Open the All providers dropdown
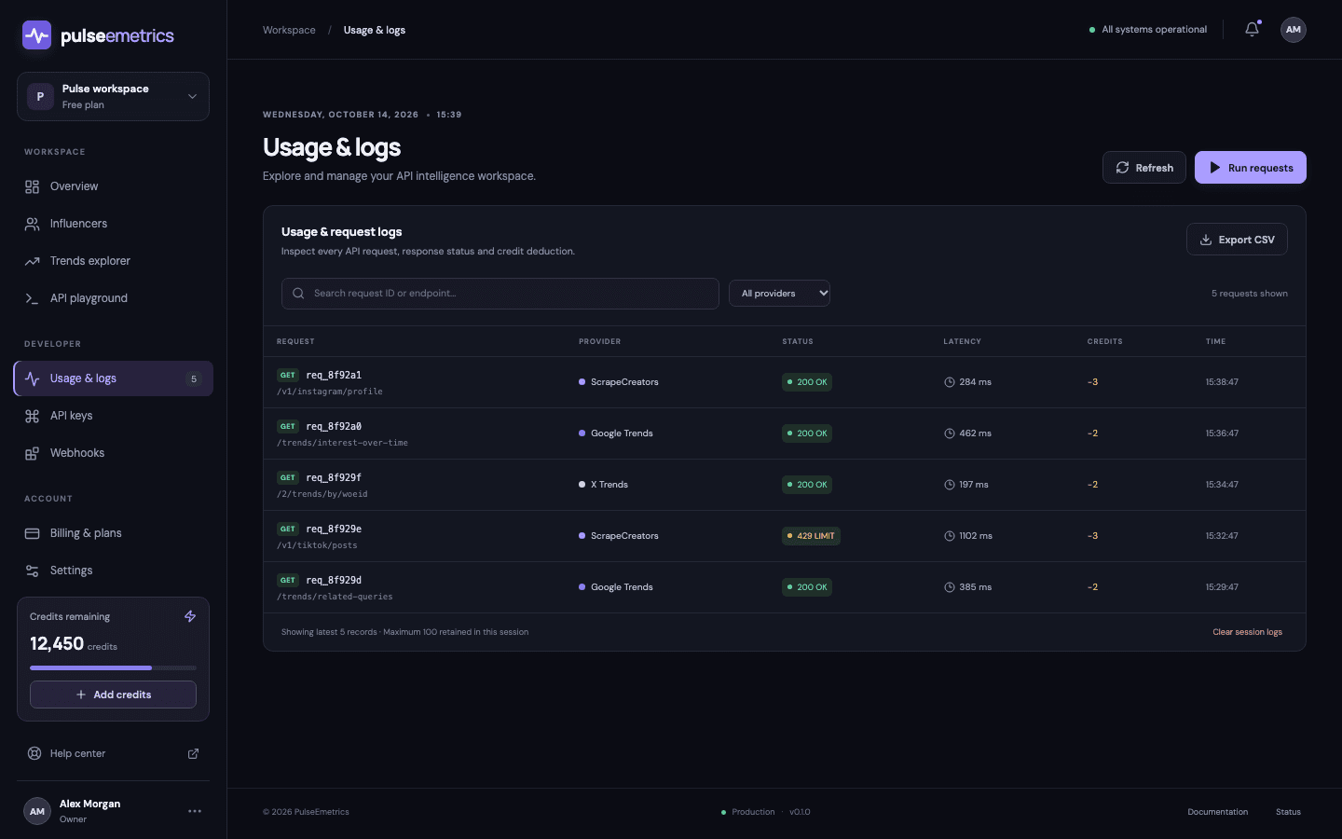 779,294
